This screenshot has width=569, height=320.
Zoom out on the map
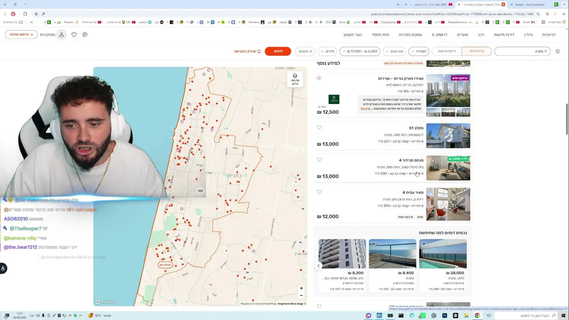301,296
